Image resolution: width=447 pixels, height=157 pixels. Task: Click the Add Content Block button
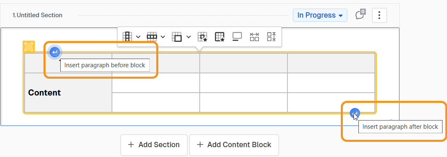[234, 145]
